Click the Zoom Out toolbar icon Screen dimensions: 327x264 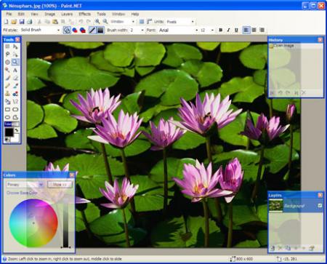pyautogui.click(x=105, y=22)
